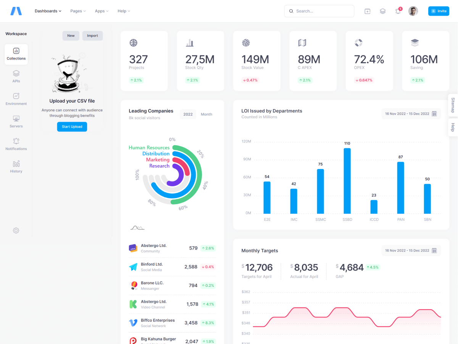Open the settings gear in sidebar
Viewport: 458px width, 344px height.
pos(16,230)
